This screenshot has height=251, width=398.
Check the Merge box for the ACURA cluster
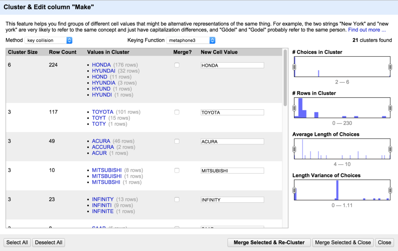(177, 141)
